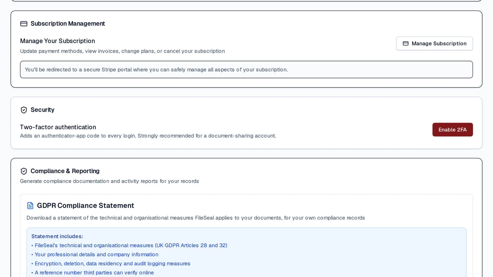This screenshot has width=493, height=277.
Task: Click 'A reference number third parties can verify' bullet
Action: click(x=92, y=273)
